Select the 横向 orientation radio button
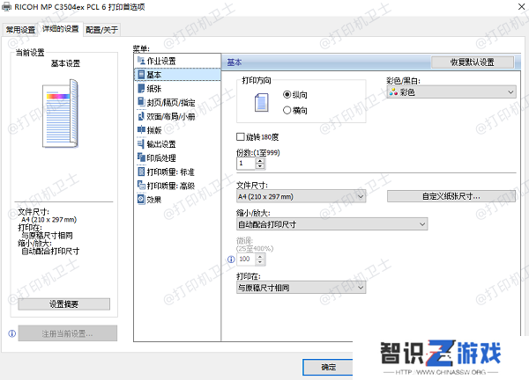Screen dimensions: 529x380 pyautogui.click(x=287, y=110)
